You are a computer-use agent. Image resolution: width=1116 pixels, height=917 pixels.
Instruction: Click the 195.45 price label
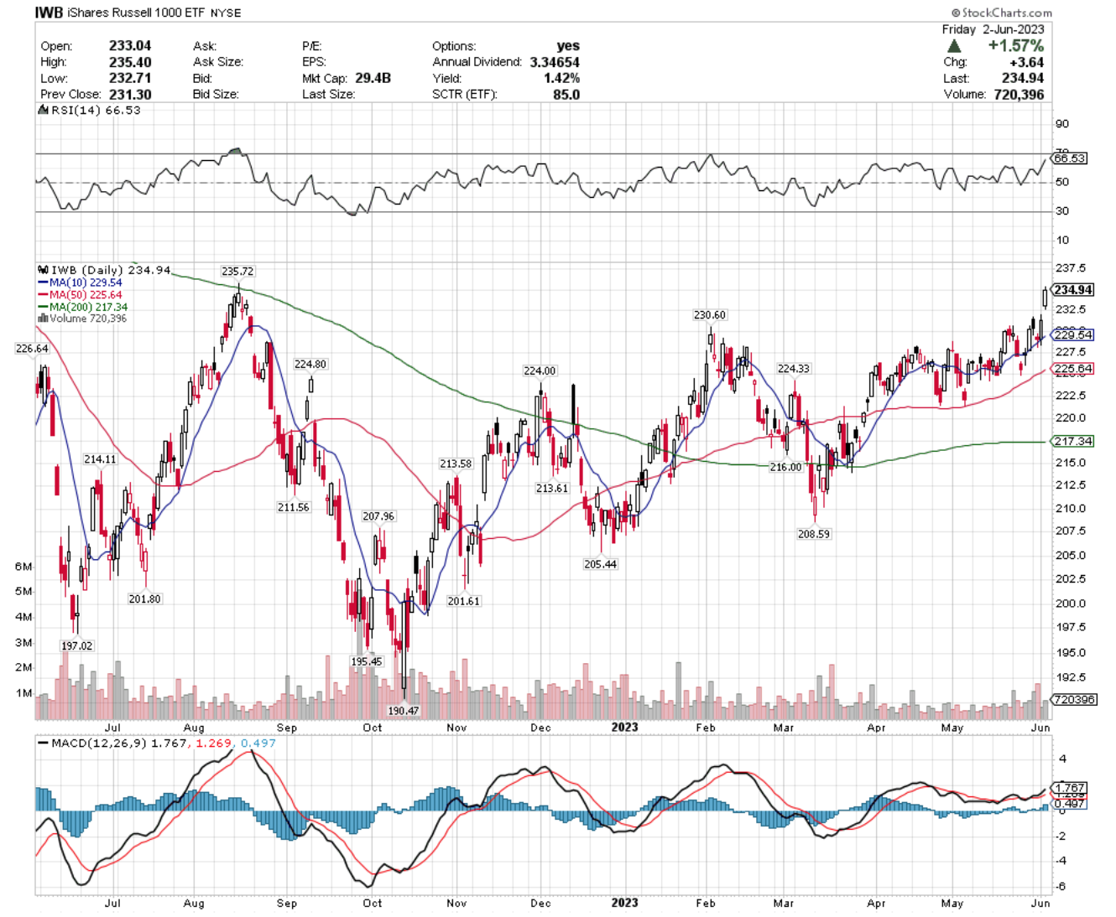[367, 661]
